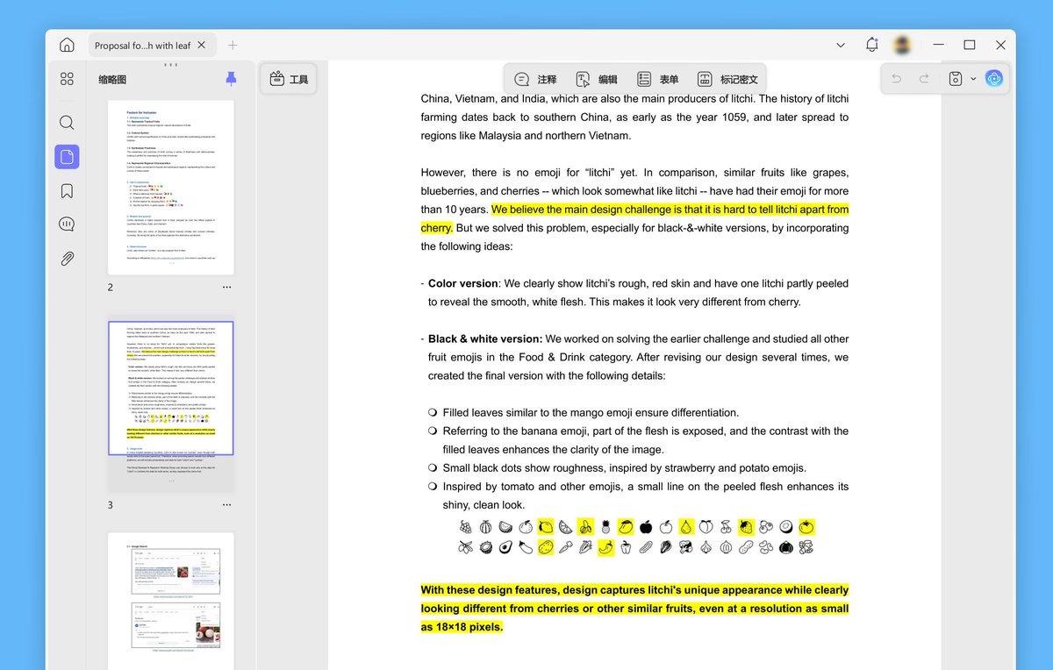
Task: Click the 'Color version' bullet heading
Action: (x=463, y=283)
